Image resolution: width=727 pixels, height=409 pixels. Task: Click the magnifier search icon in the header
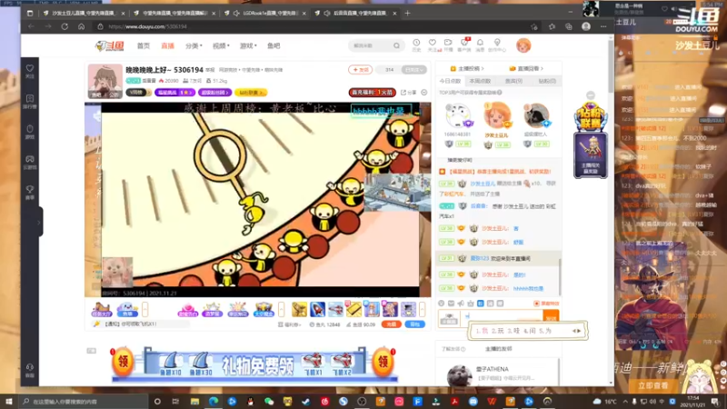(397, 45)
